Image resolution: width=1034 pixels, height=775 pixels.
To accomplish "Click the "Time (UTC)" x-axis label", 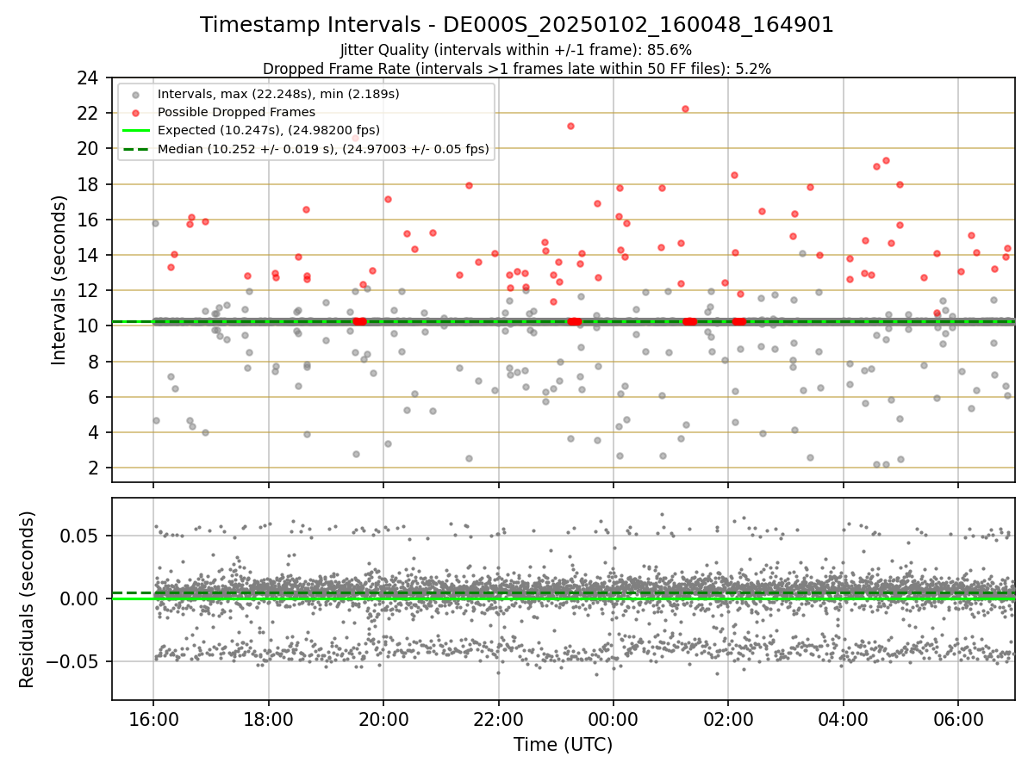I will tap(563, 745).
